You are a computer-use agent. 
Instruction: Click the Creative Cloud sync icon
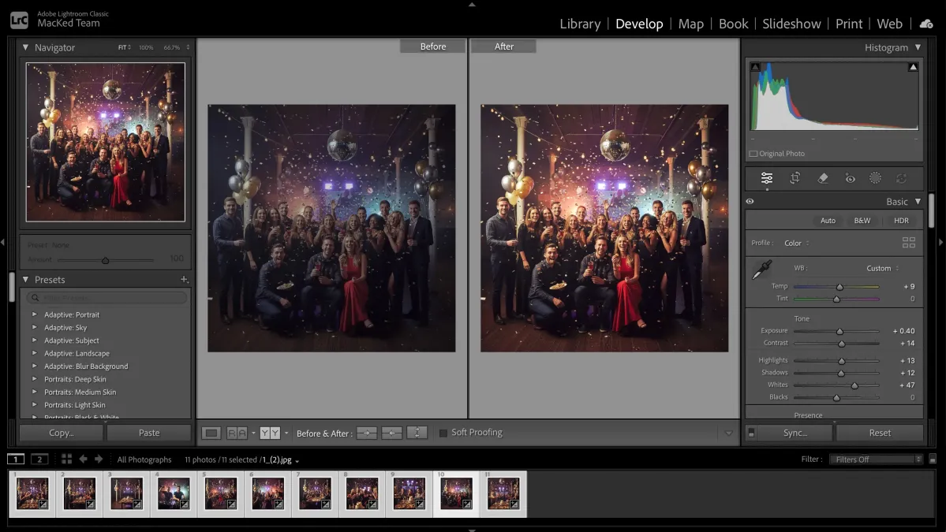point(926,24)
